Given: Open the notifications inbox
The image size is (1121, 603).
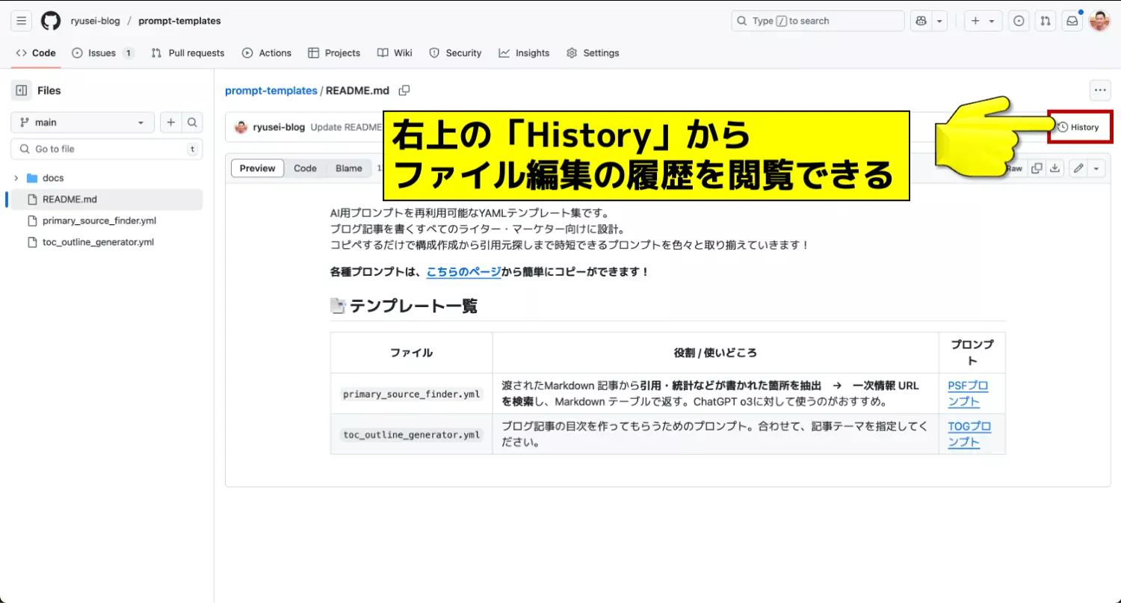Looking at the screenshot, I should pyautogui.click(x=1072, y=21).
